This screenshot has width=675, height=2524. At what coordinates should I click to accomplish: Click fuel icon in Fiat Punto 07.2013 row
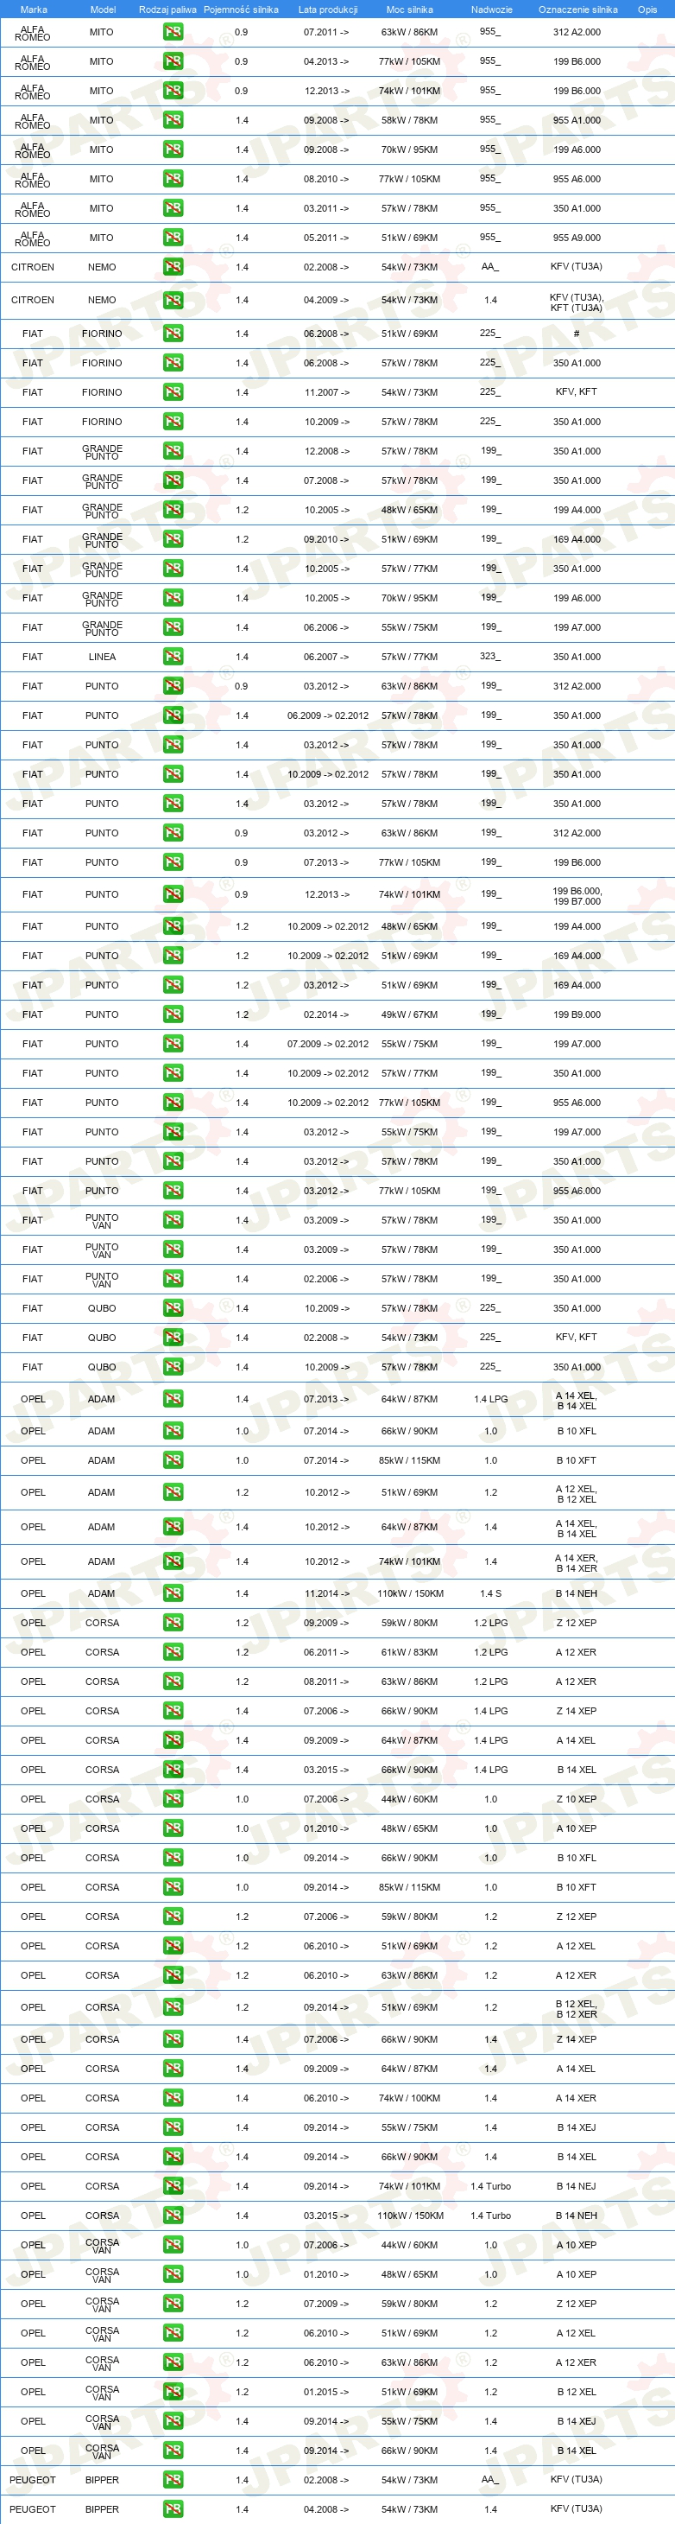pyautogui.click(x=173, y=862)
